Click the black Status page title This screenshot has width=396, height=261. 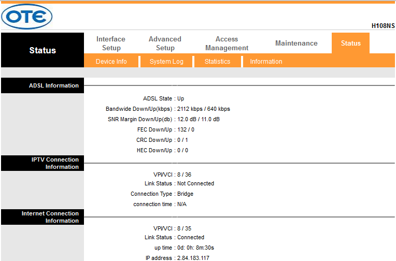(43, 50)
